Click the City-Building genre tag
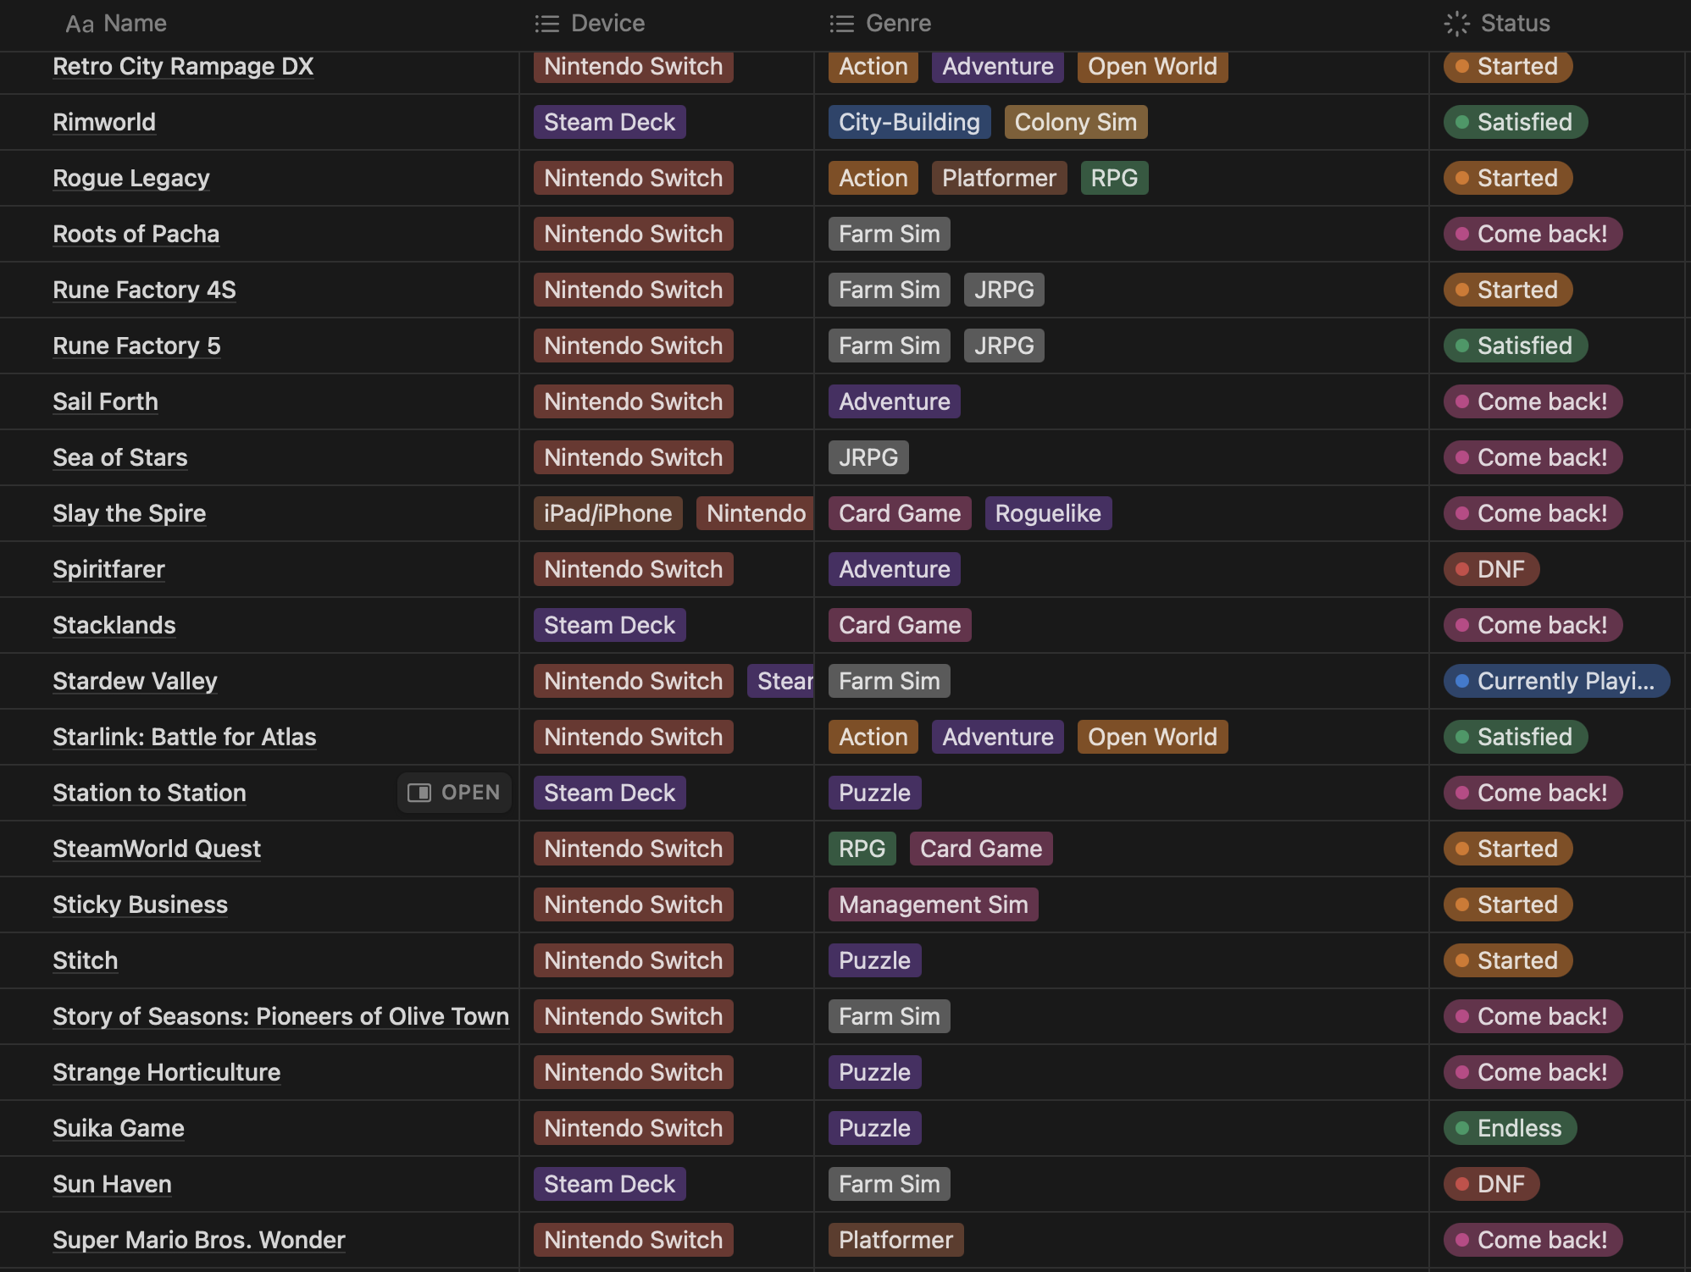1691x1272 pixels. 909,122
